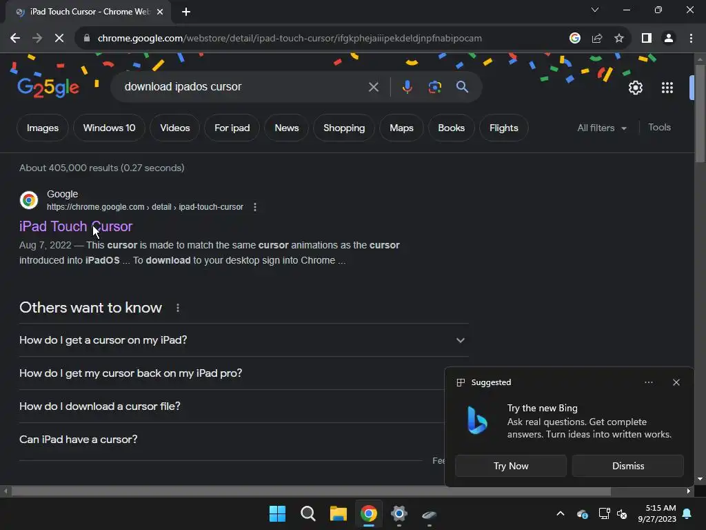Open taskbar Search
The height and width of the screenshot is (530, 706).
(308, 513)
